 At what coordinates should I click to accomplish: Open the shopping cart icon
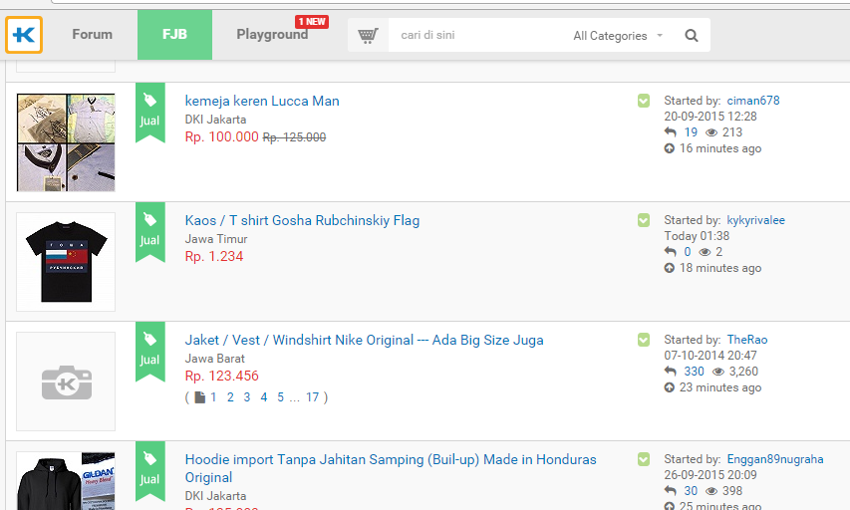(368, 36)
